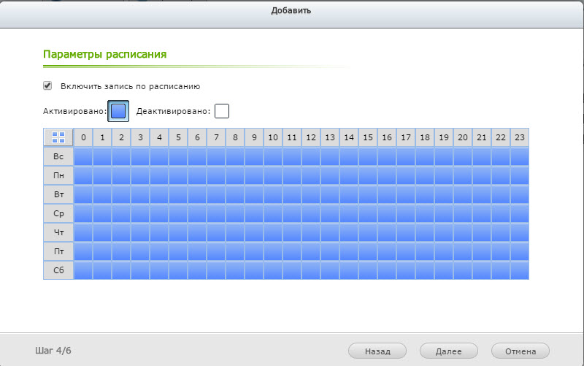Toggle the Пн row cell at hour 8

[x=235, y=175]
